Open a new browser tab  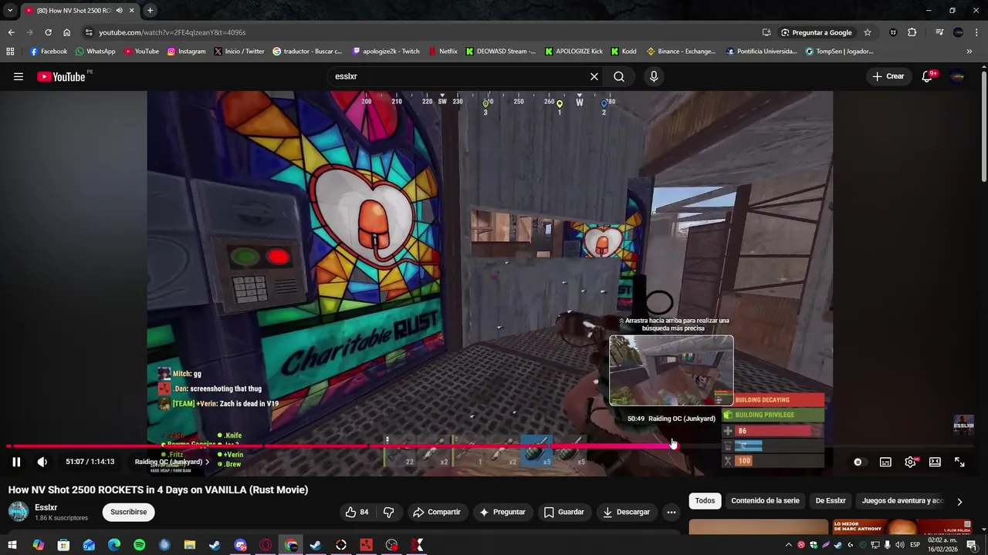[x=150, y=10]
